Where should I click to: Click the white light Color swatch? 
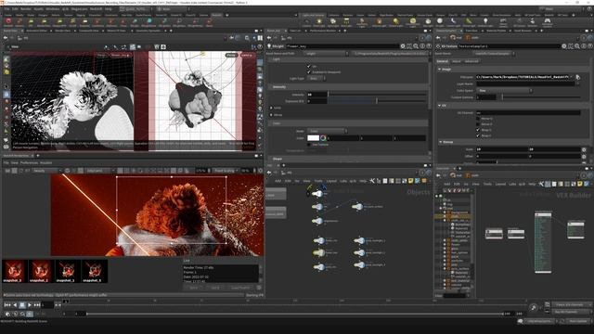click(x=314, y=138)
